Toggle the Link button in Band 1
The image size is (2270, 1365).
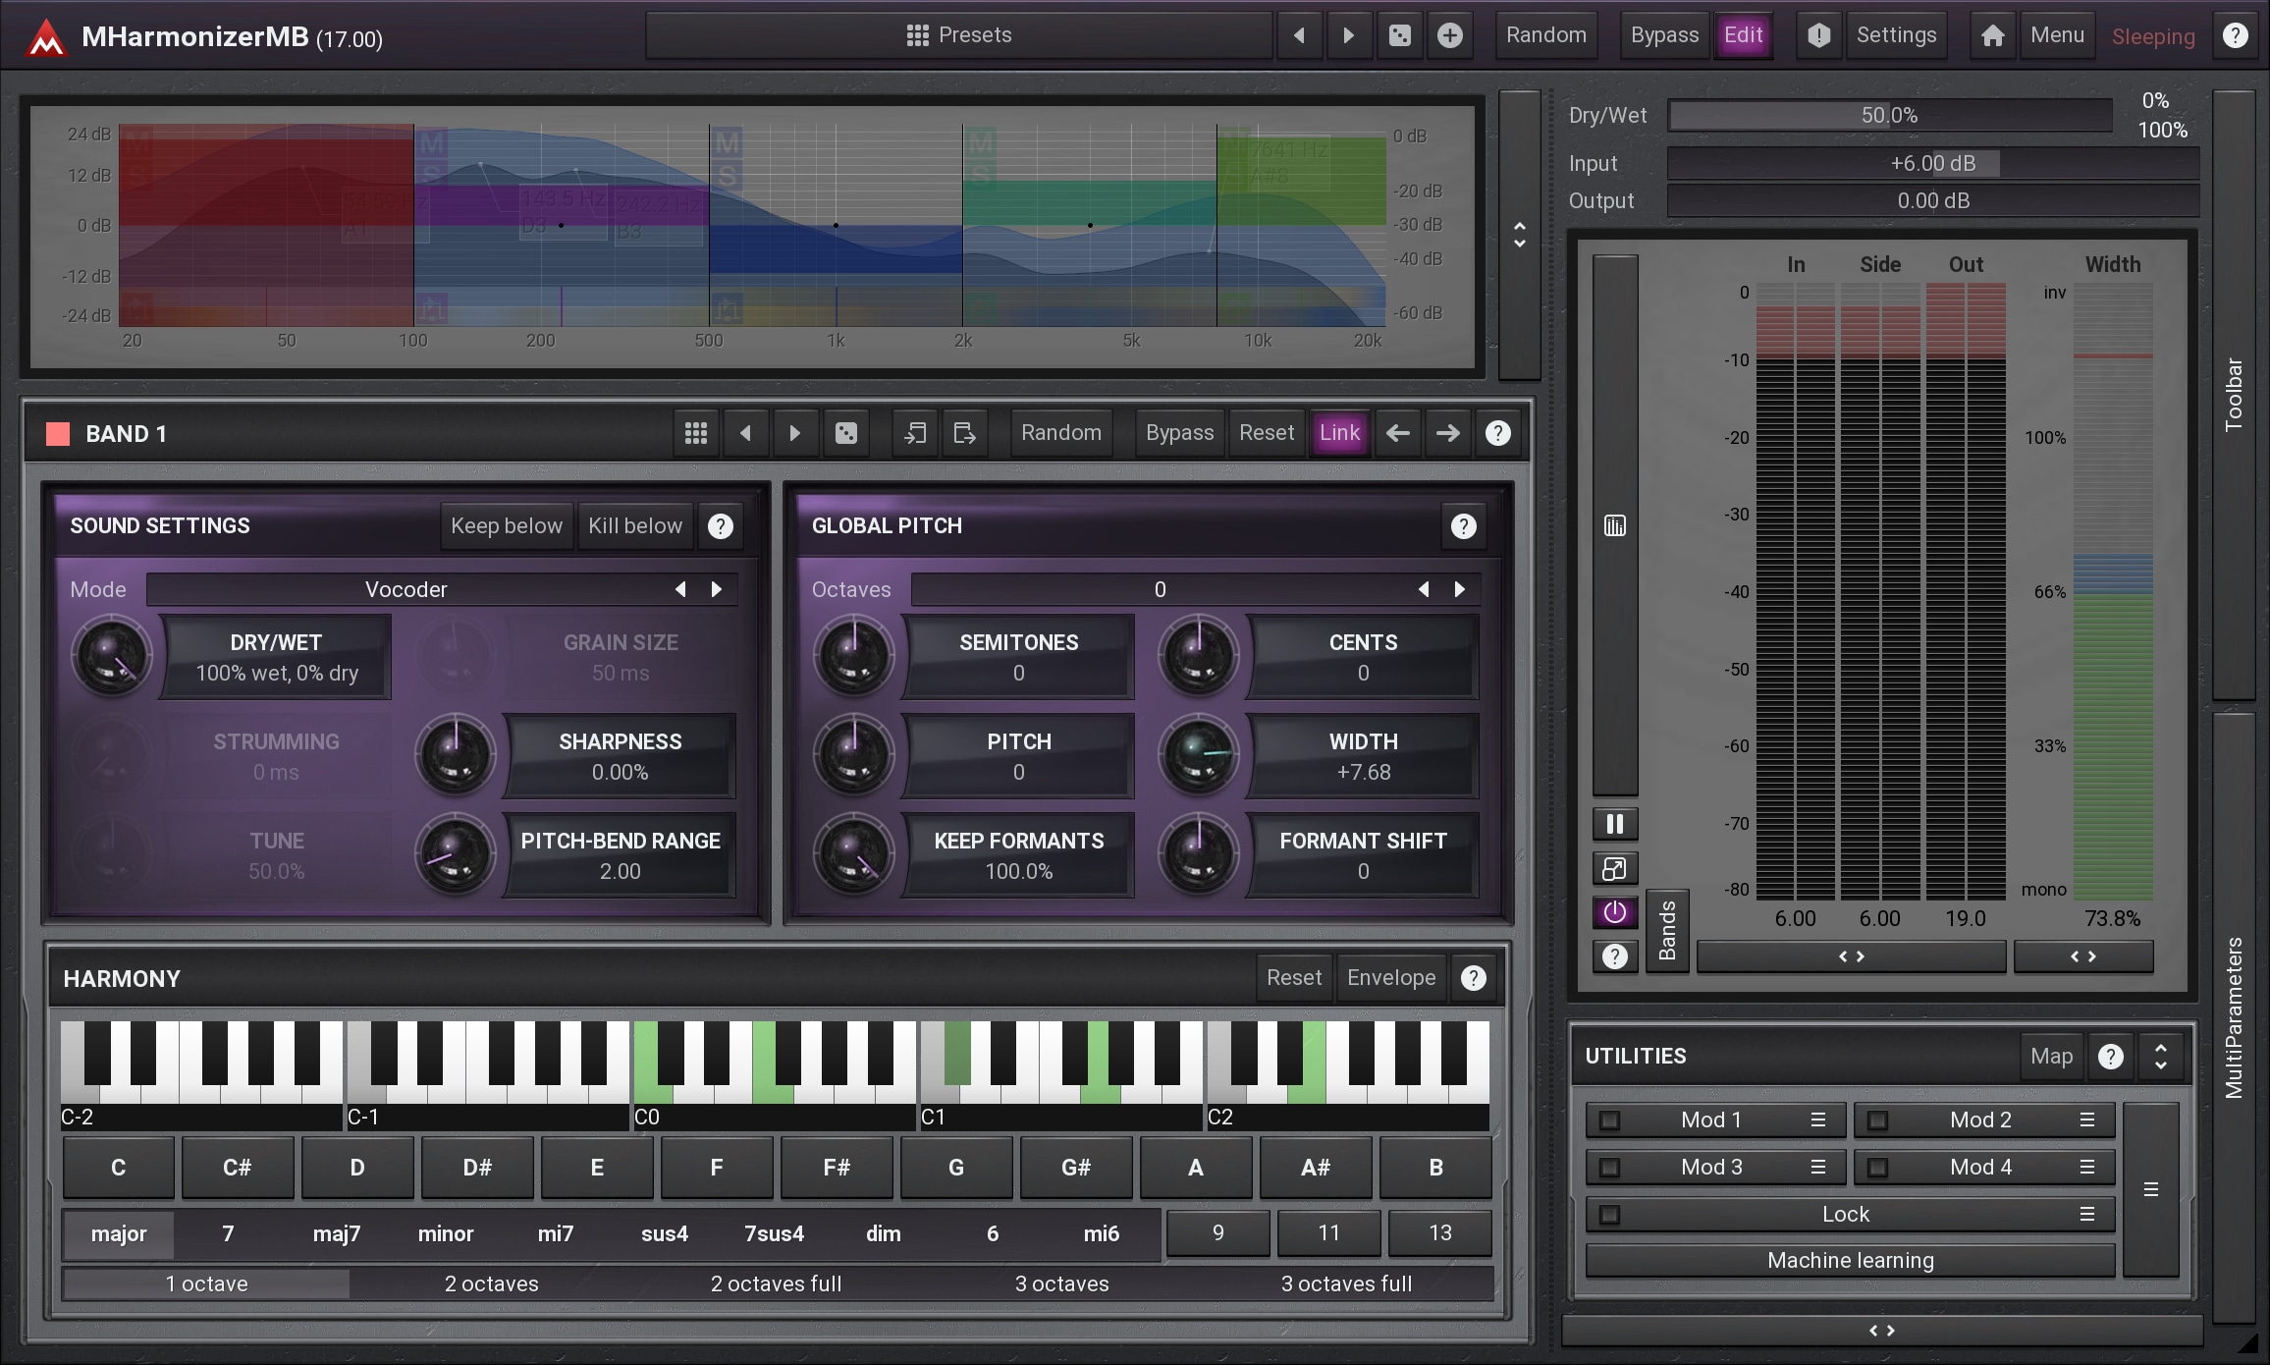(1339, 433)
